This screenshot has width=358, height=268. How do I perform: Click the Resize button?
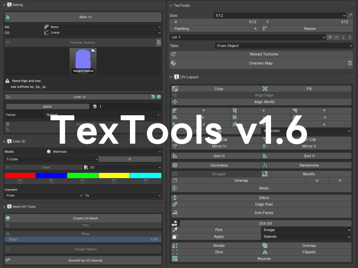[307, 29]
